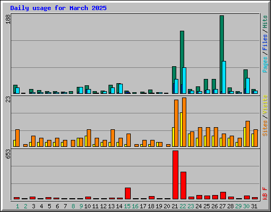
Task: Click day label 23 on the x-axis
Action: tap(191, 206)
